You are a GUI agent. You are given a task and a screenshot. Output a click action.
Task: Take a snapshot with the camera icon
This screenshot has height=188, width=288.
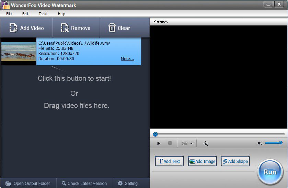point(184,143)
